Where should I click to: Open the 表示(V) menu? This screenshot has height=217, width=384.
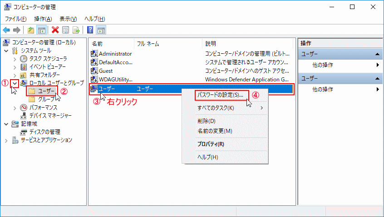click(x=68, y=19)
